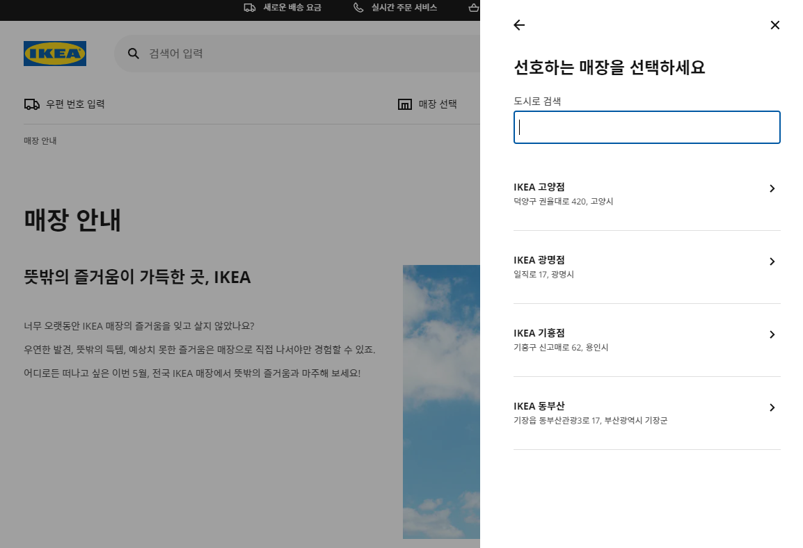Open 우편 번호 입력 link
Image resolution: width=803 pixels, height=548 pixels.
coord(75,104)
